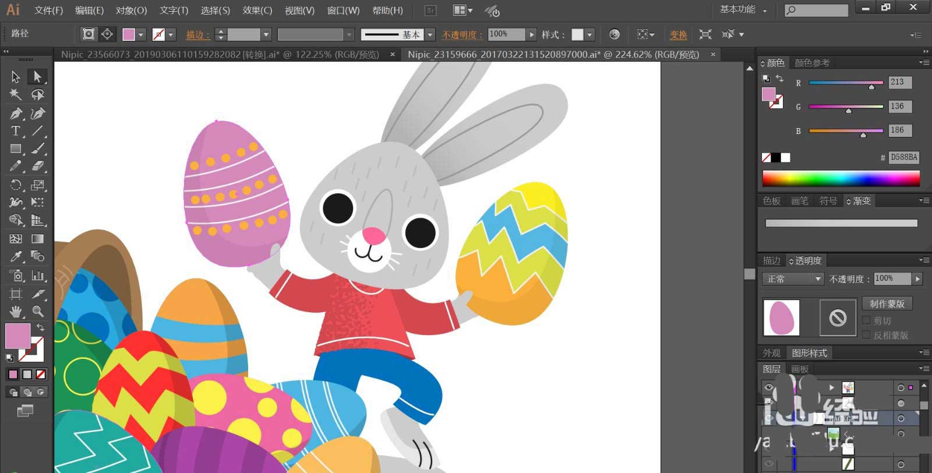
Task: Click the hex color value field
Action: (903, 157)
